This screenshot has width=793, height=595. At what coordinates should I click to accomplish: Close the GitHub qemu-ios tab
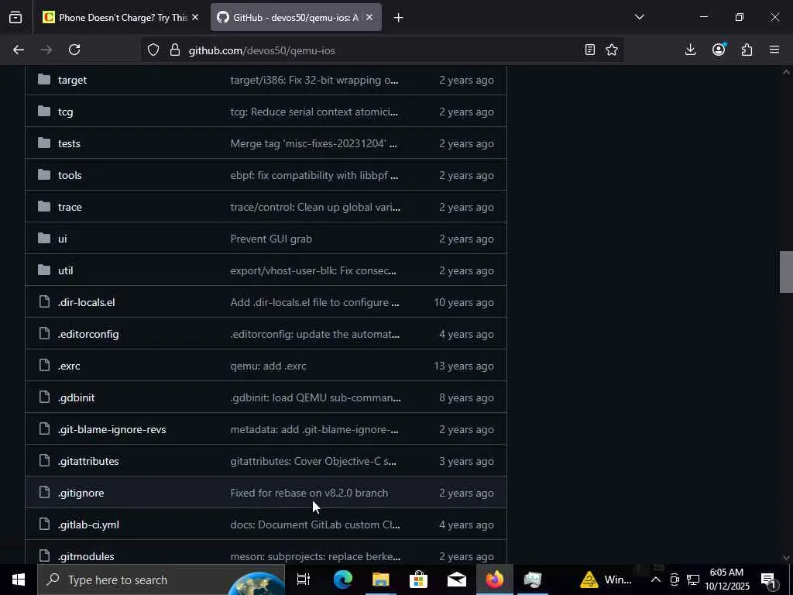pos(369,18)
